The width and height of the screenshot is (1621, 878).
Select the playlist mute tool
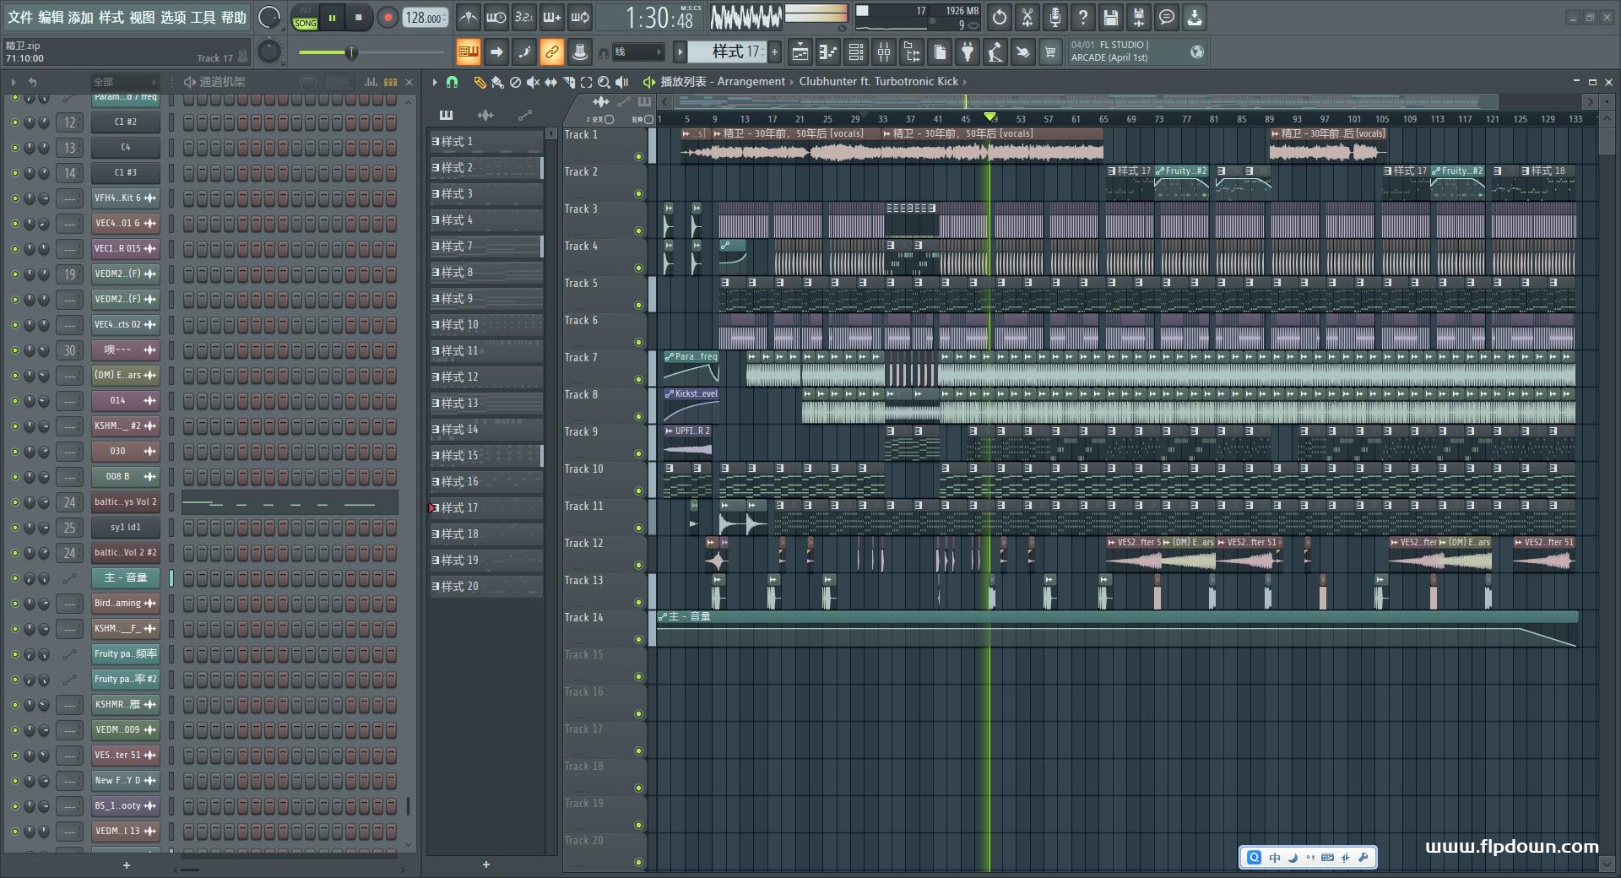coord(533,82)
